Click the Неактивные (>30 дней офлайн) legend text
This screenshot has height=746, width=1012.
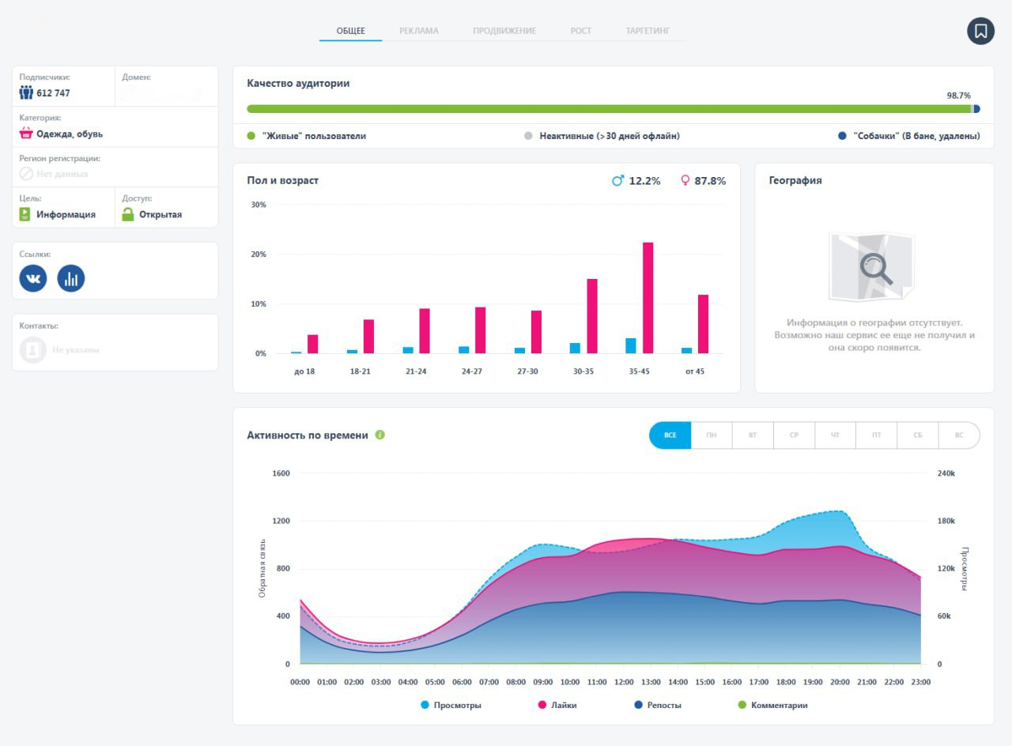[x=610, y=136]
